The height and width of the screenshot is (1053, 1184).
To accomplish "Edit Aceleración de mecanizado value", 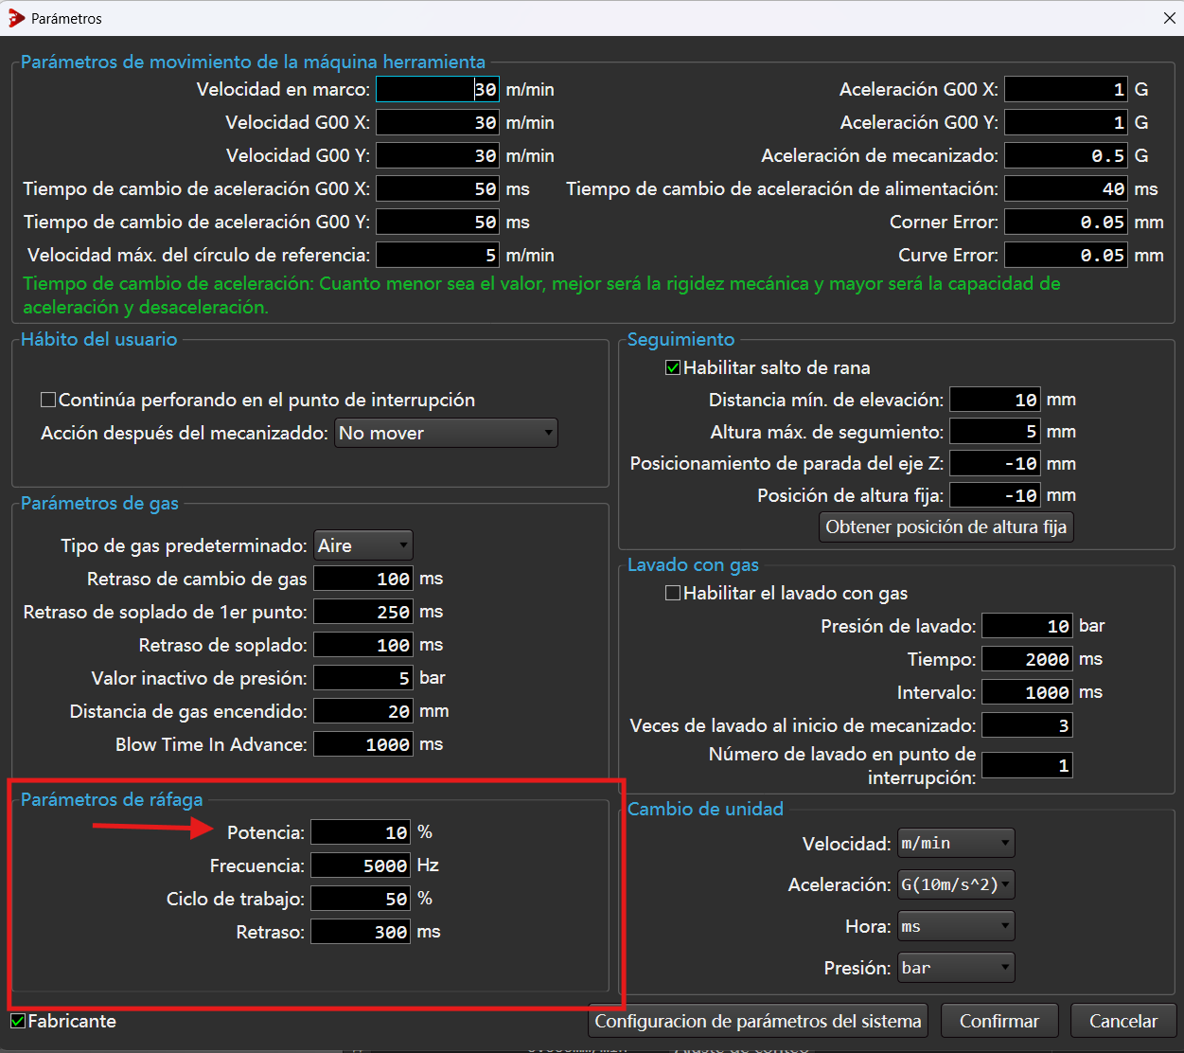I will (x=1067, y=155).
